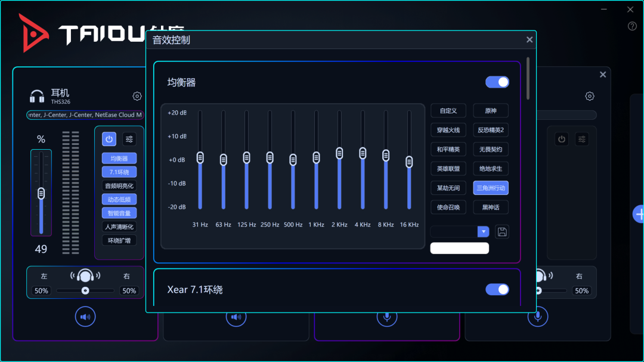Click the 500 Hz equalizer slider handle
The width and height of the screenshot is (644, 362).
[x=293, y=159]
